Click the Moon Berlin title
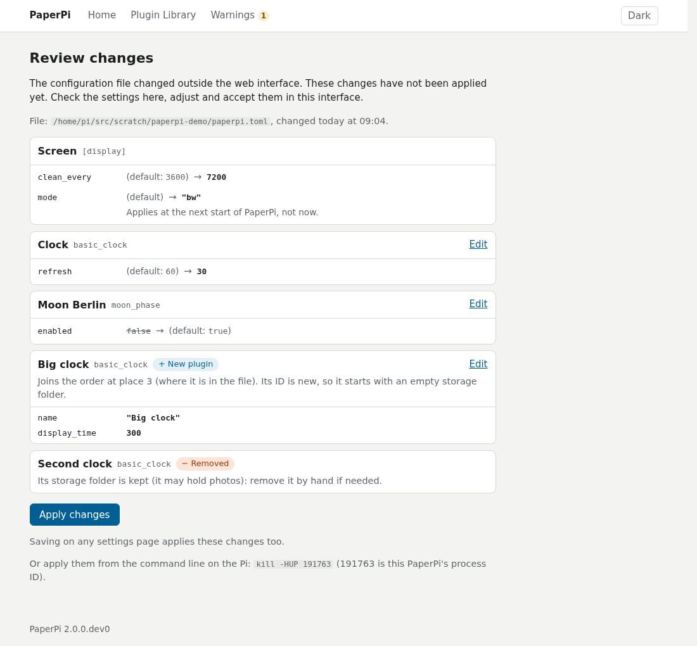 (72, 305)
